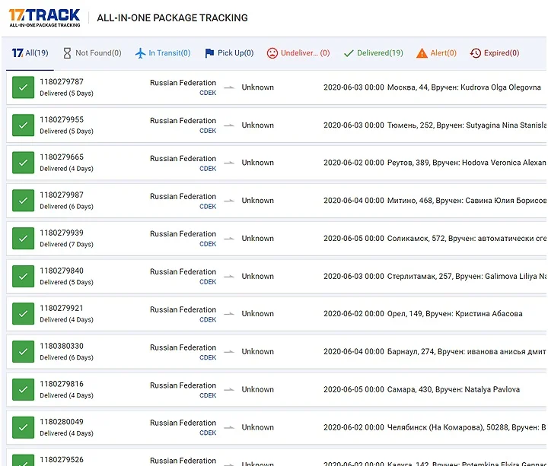
Task: Click hourglass icon of Not Found
Action: [x=67, y=53]
